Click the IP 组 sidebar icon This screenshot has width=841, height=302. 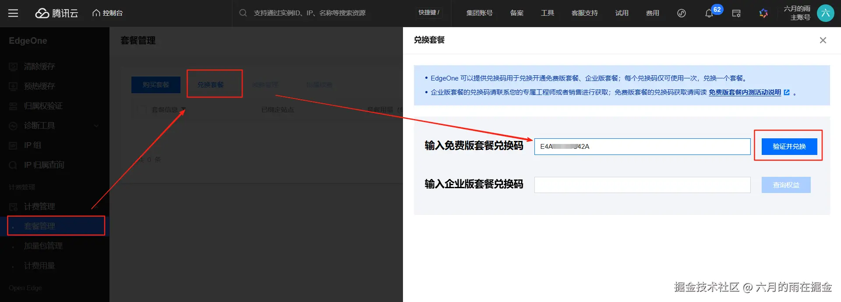pyautogui.click(x=13, y=145)
